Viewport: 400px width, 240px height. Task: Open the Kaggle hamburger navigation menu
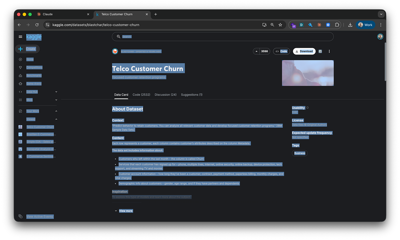point(20,36)
